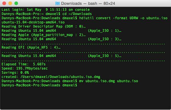
Task: Click the 'Reading EFI (Apple_HFS : 4)' line
Action: (31, 47)
